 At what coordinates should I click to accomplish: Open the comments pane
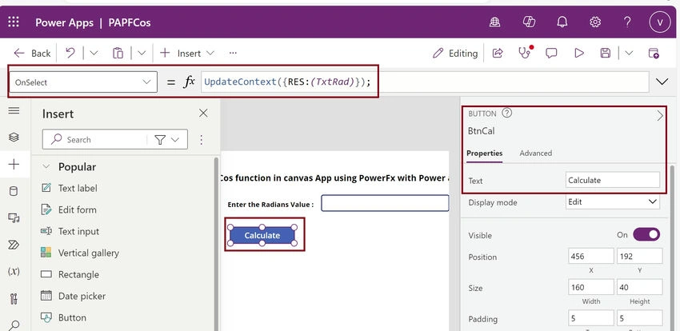coord(551,53)
